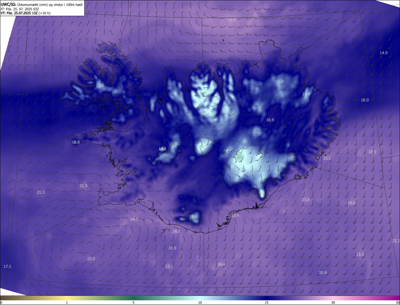This screenshot has height=305, width=400.
Task: Click the 'IT: Fös. 25. 07. 2025 03Z' line
Action: [20, 9]
